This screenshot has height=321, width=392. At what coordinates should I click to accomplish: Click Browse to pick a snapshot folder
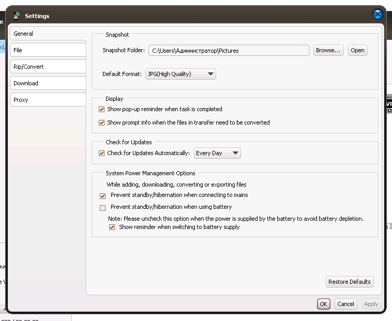[328, 50]
